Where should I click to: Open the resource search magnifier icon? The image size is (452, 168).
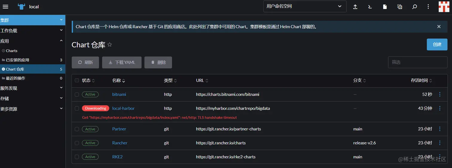coord(415,7)
